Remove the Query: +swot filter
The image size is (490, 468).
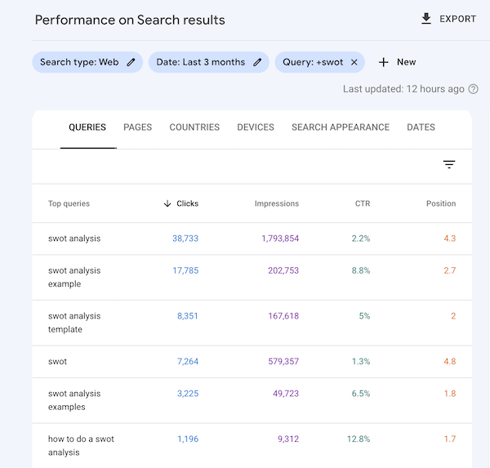point(354,62)
